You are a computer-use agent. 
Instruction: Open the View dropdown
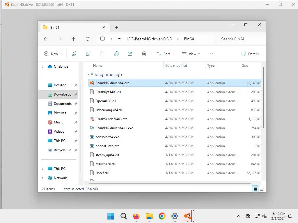[191, 54]
